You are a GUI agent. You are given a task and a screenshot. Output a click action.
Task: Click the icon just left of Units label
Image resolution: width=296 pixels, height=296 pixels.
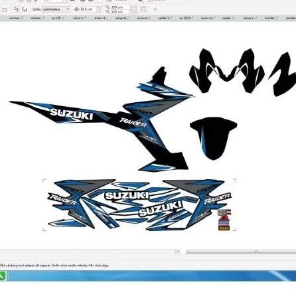click(25, 9)
